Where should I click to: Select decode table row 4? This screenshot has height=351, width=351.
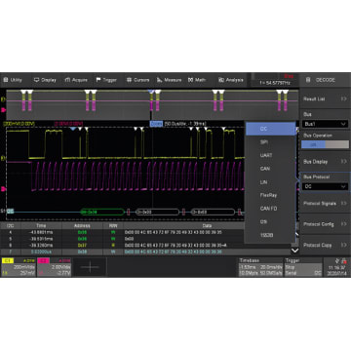point(145,232)
